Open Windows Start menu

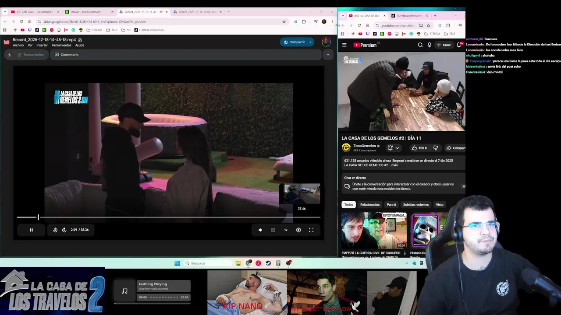click(x=177, y=263)
